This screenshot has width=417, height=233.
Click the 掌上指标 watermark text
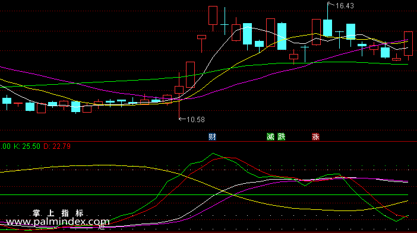58,213
